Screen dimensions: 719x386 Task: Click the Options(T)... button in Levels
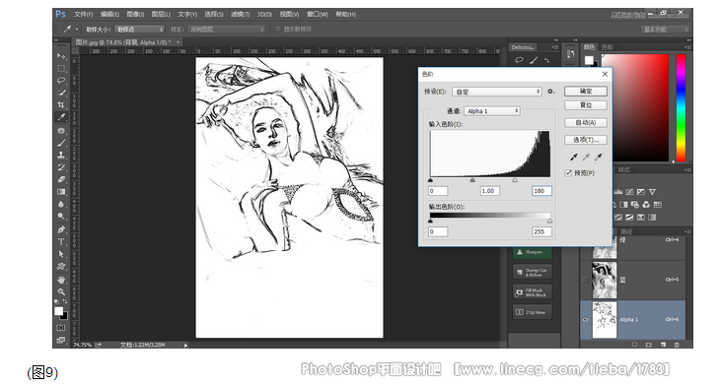(586, 140)
